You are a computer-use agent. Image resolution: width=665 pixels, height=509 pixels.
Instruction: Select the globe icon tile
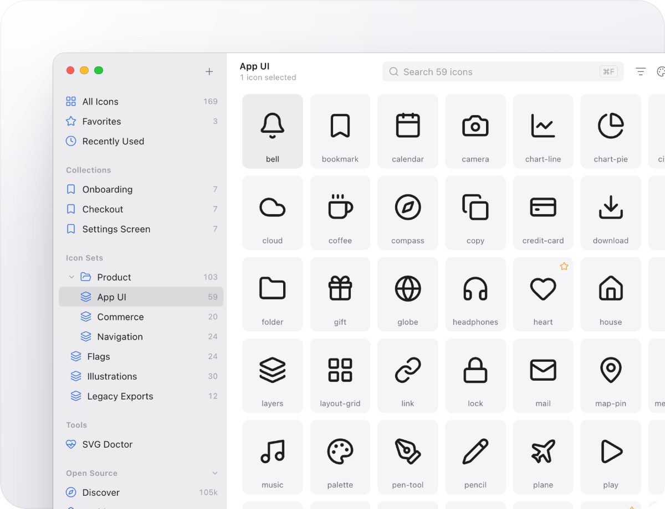tap(408, 294)
